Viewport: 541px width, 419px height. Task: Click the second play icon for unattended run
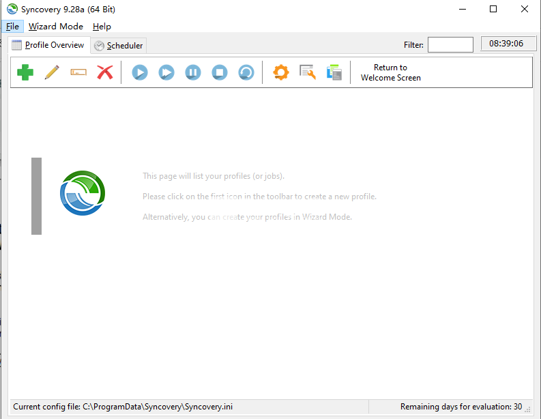click(x=166, y=72)
